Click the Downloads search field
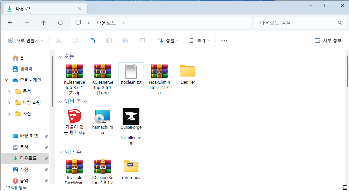 pos(297,23)
